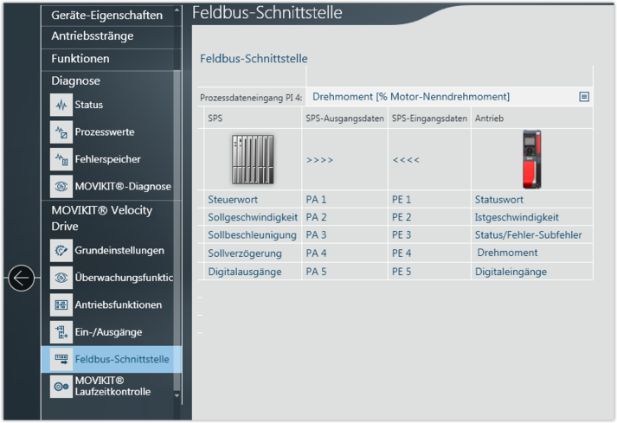The image size is (617, 423).
Task: Open the Überwachungsfunktionen menu entry
Action: click(123, 278)
